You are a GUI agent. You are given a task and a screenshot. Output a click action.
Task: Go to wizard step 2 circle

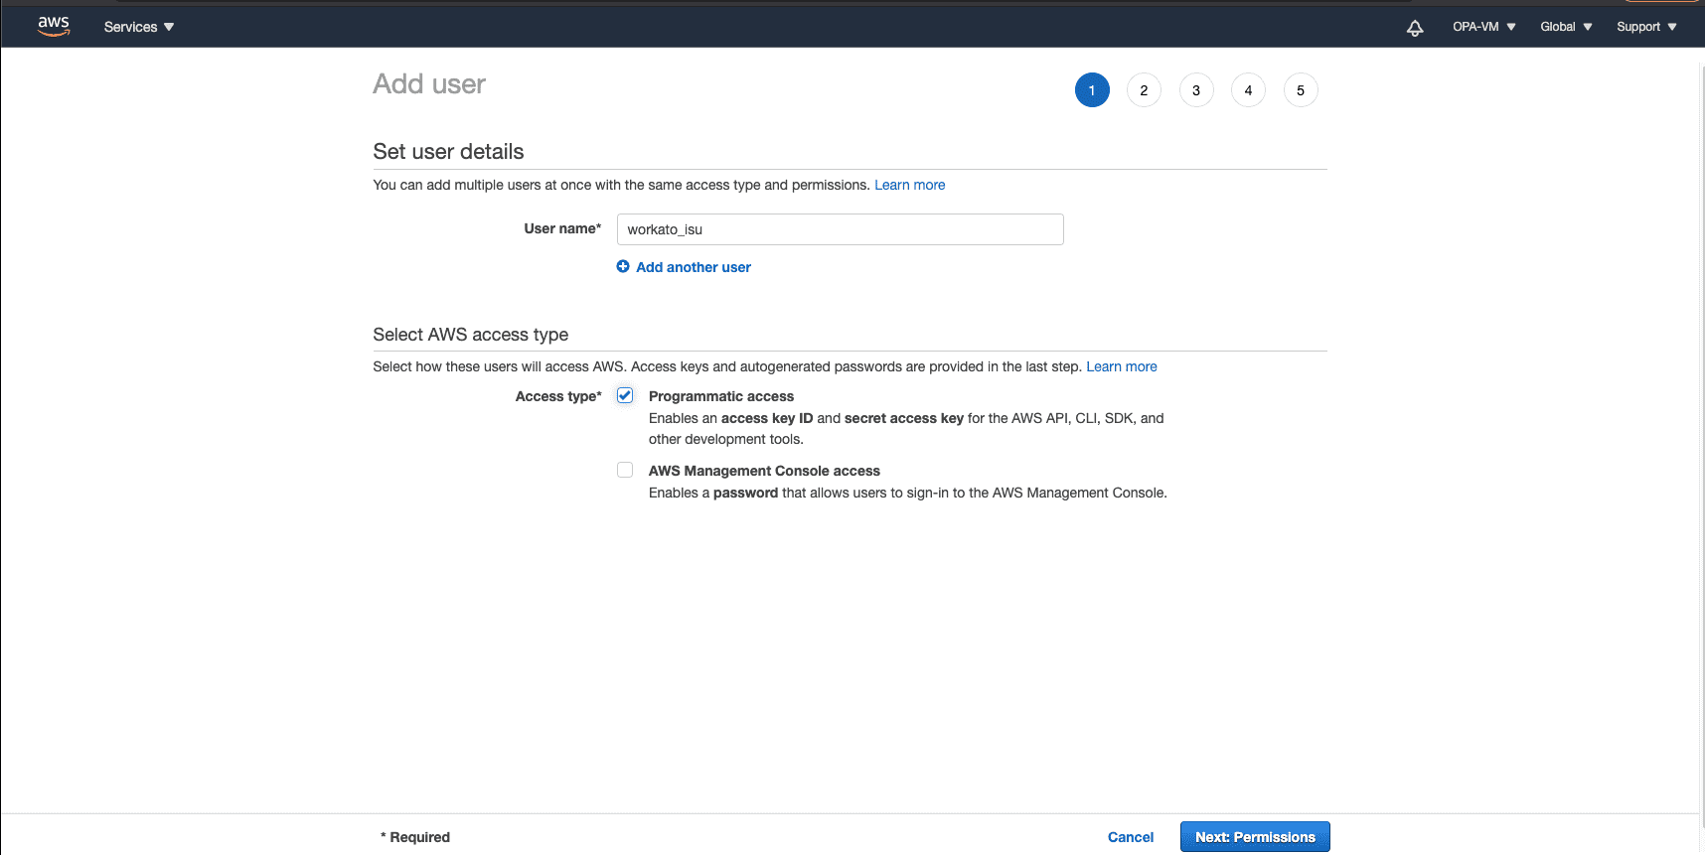[x=1144, y=90]
